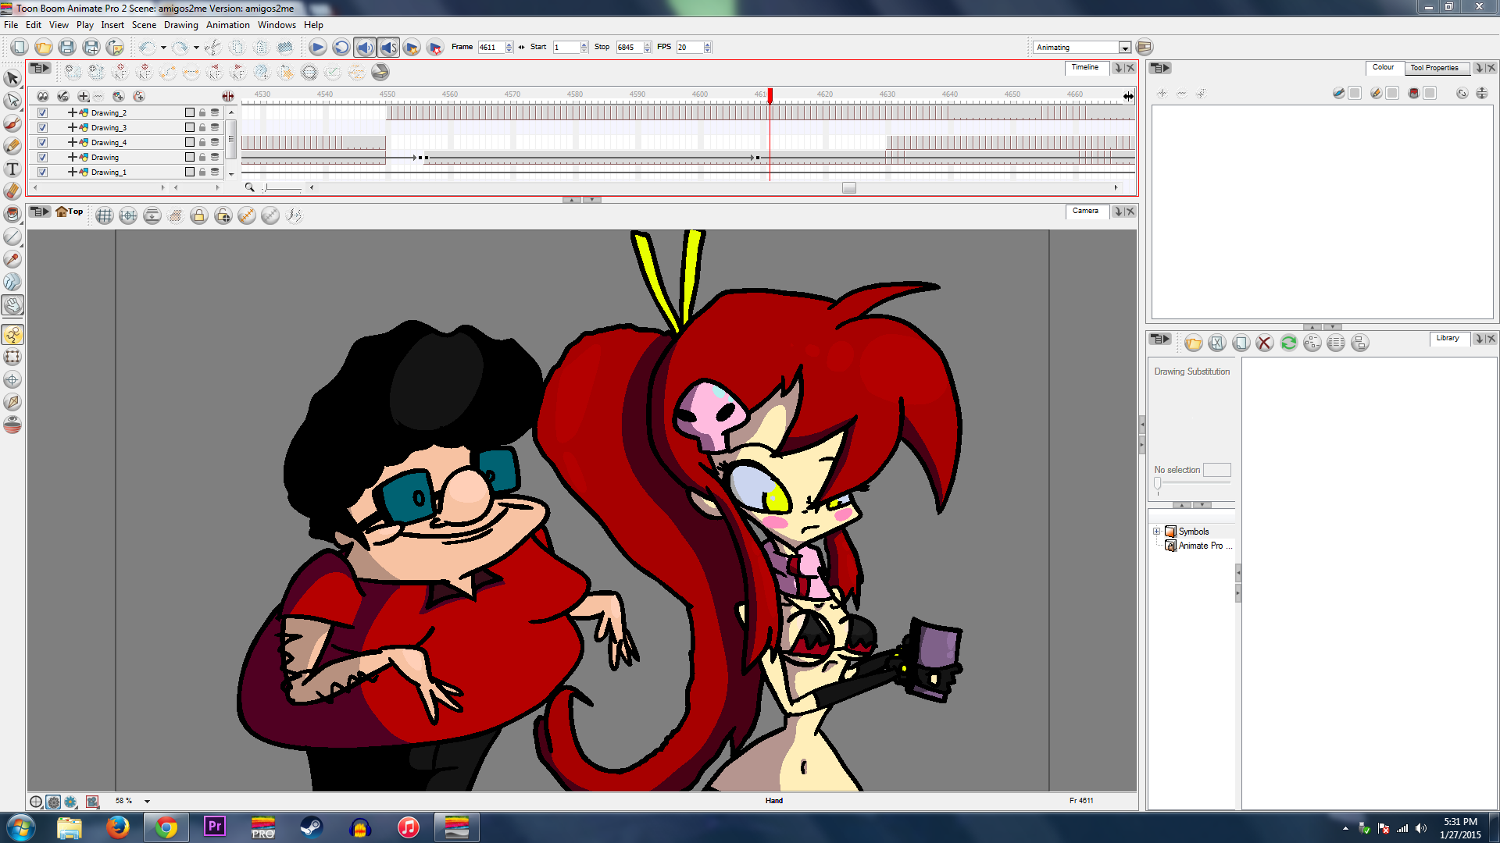The image size is (1500, 843).
Task: Click the Open scene folder icon
Action: click(44, 47)
